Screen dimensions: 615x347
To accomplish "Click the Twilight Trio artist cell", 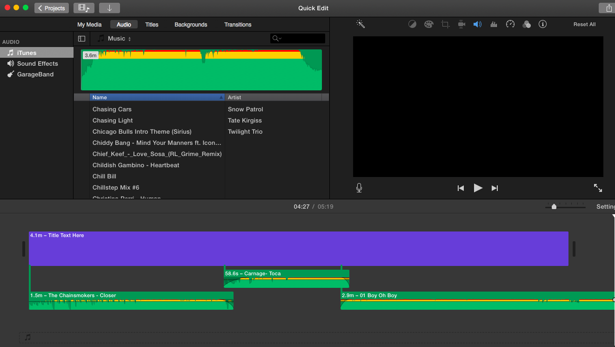I will (x=245, y=131).
